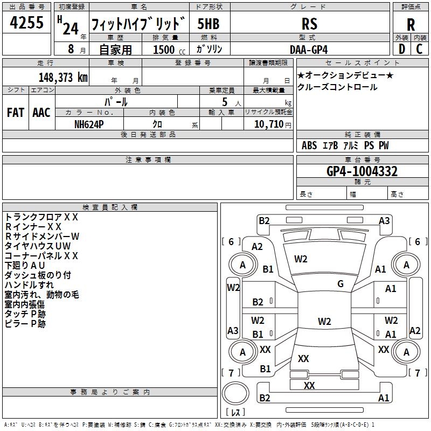Viewport: 431px width, 431px height.
Task: Select the XX mark on the rear bumper
Action: pyautogui.click(x=309, y=386)
